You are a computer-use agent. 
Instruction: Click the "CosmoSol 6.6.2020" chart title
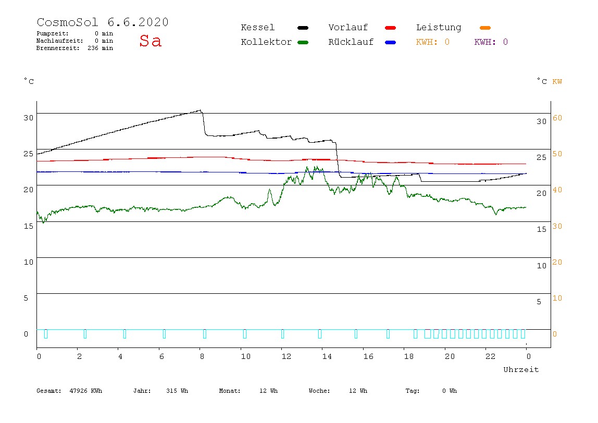pyautogui.click(x=103, y=22)
